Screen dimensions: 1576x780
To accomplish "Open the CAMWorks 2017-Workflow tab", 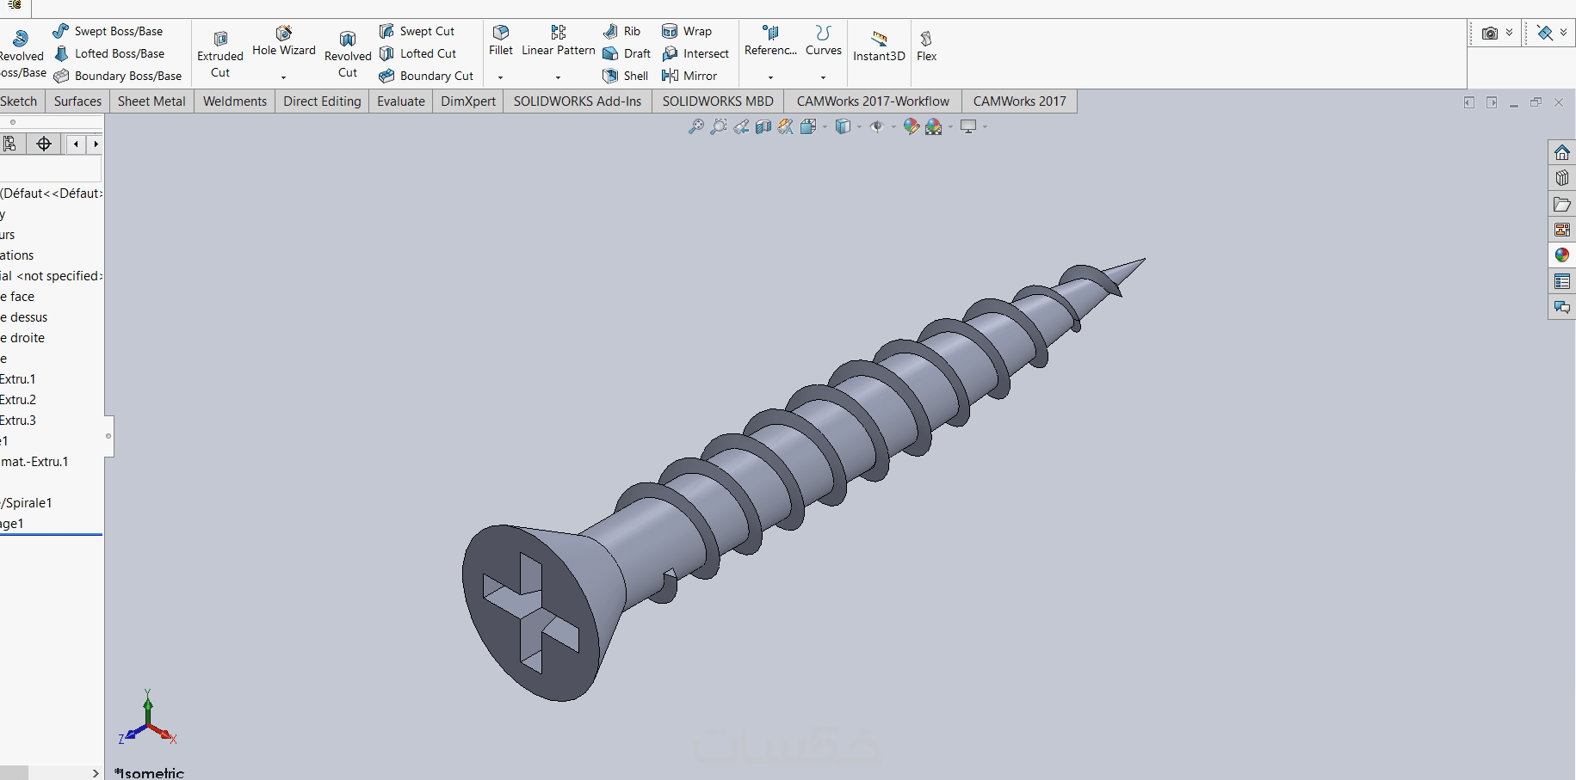I will point(873,101).
